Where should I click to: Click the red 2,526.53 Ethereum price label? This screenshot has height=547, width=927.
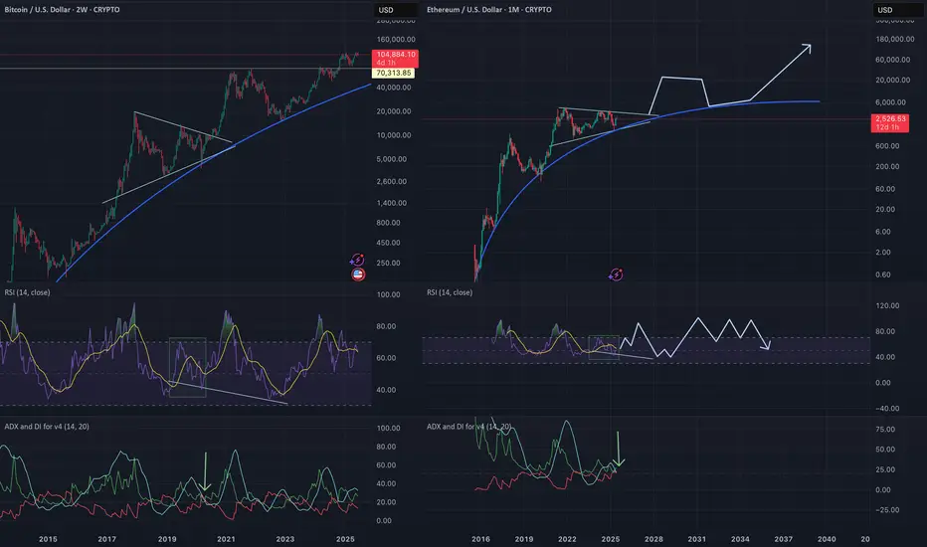pos(890,123)
